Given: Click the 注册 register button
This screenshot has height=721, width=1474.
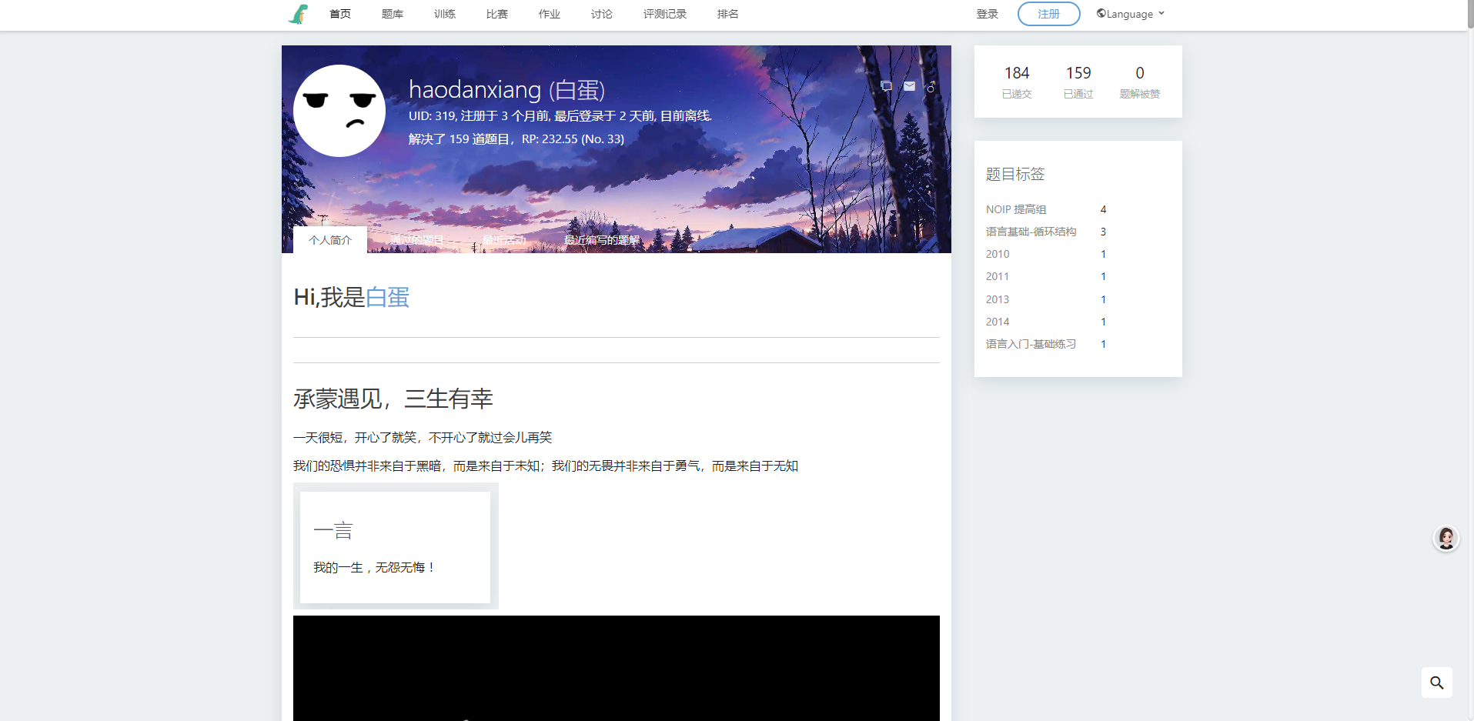Looking at the screenshot, I should tap(1048, 14).
